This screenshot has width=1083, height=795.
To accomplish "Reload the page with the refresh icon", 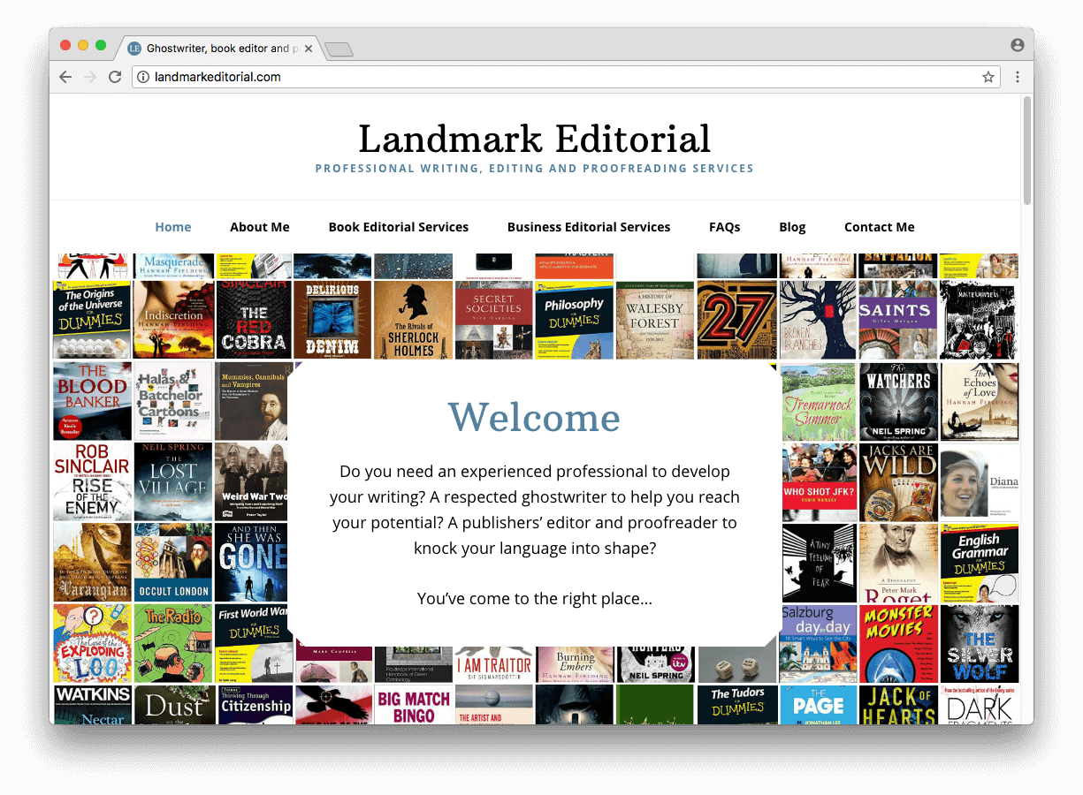I will pos(114,77).
